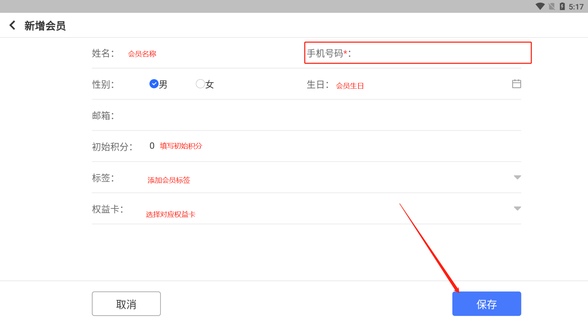588x330 pixels.
Task: Click the 邮箱 email input field
Action: (x=303, y=115)
